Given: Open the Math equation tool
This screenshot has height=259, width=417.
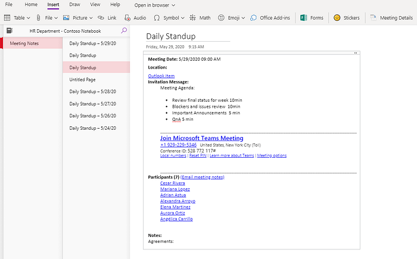Looking at the screenshot, I should [x=192, y=18].
